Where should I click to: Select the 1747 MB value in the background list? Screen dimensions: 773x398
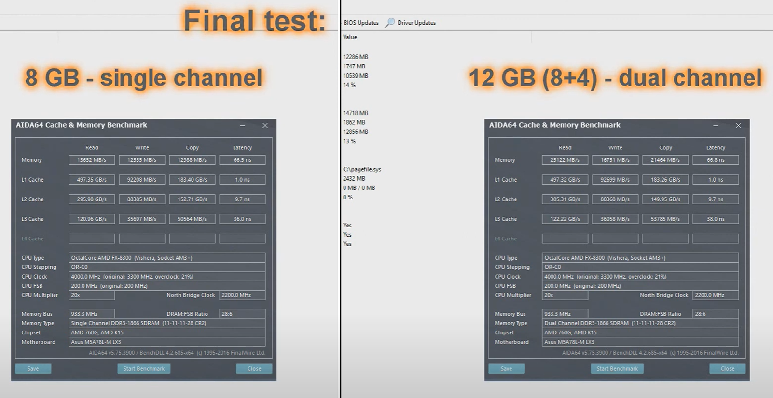[354, 66]
